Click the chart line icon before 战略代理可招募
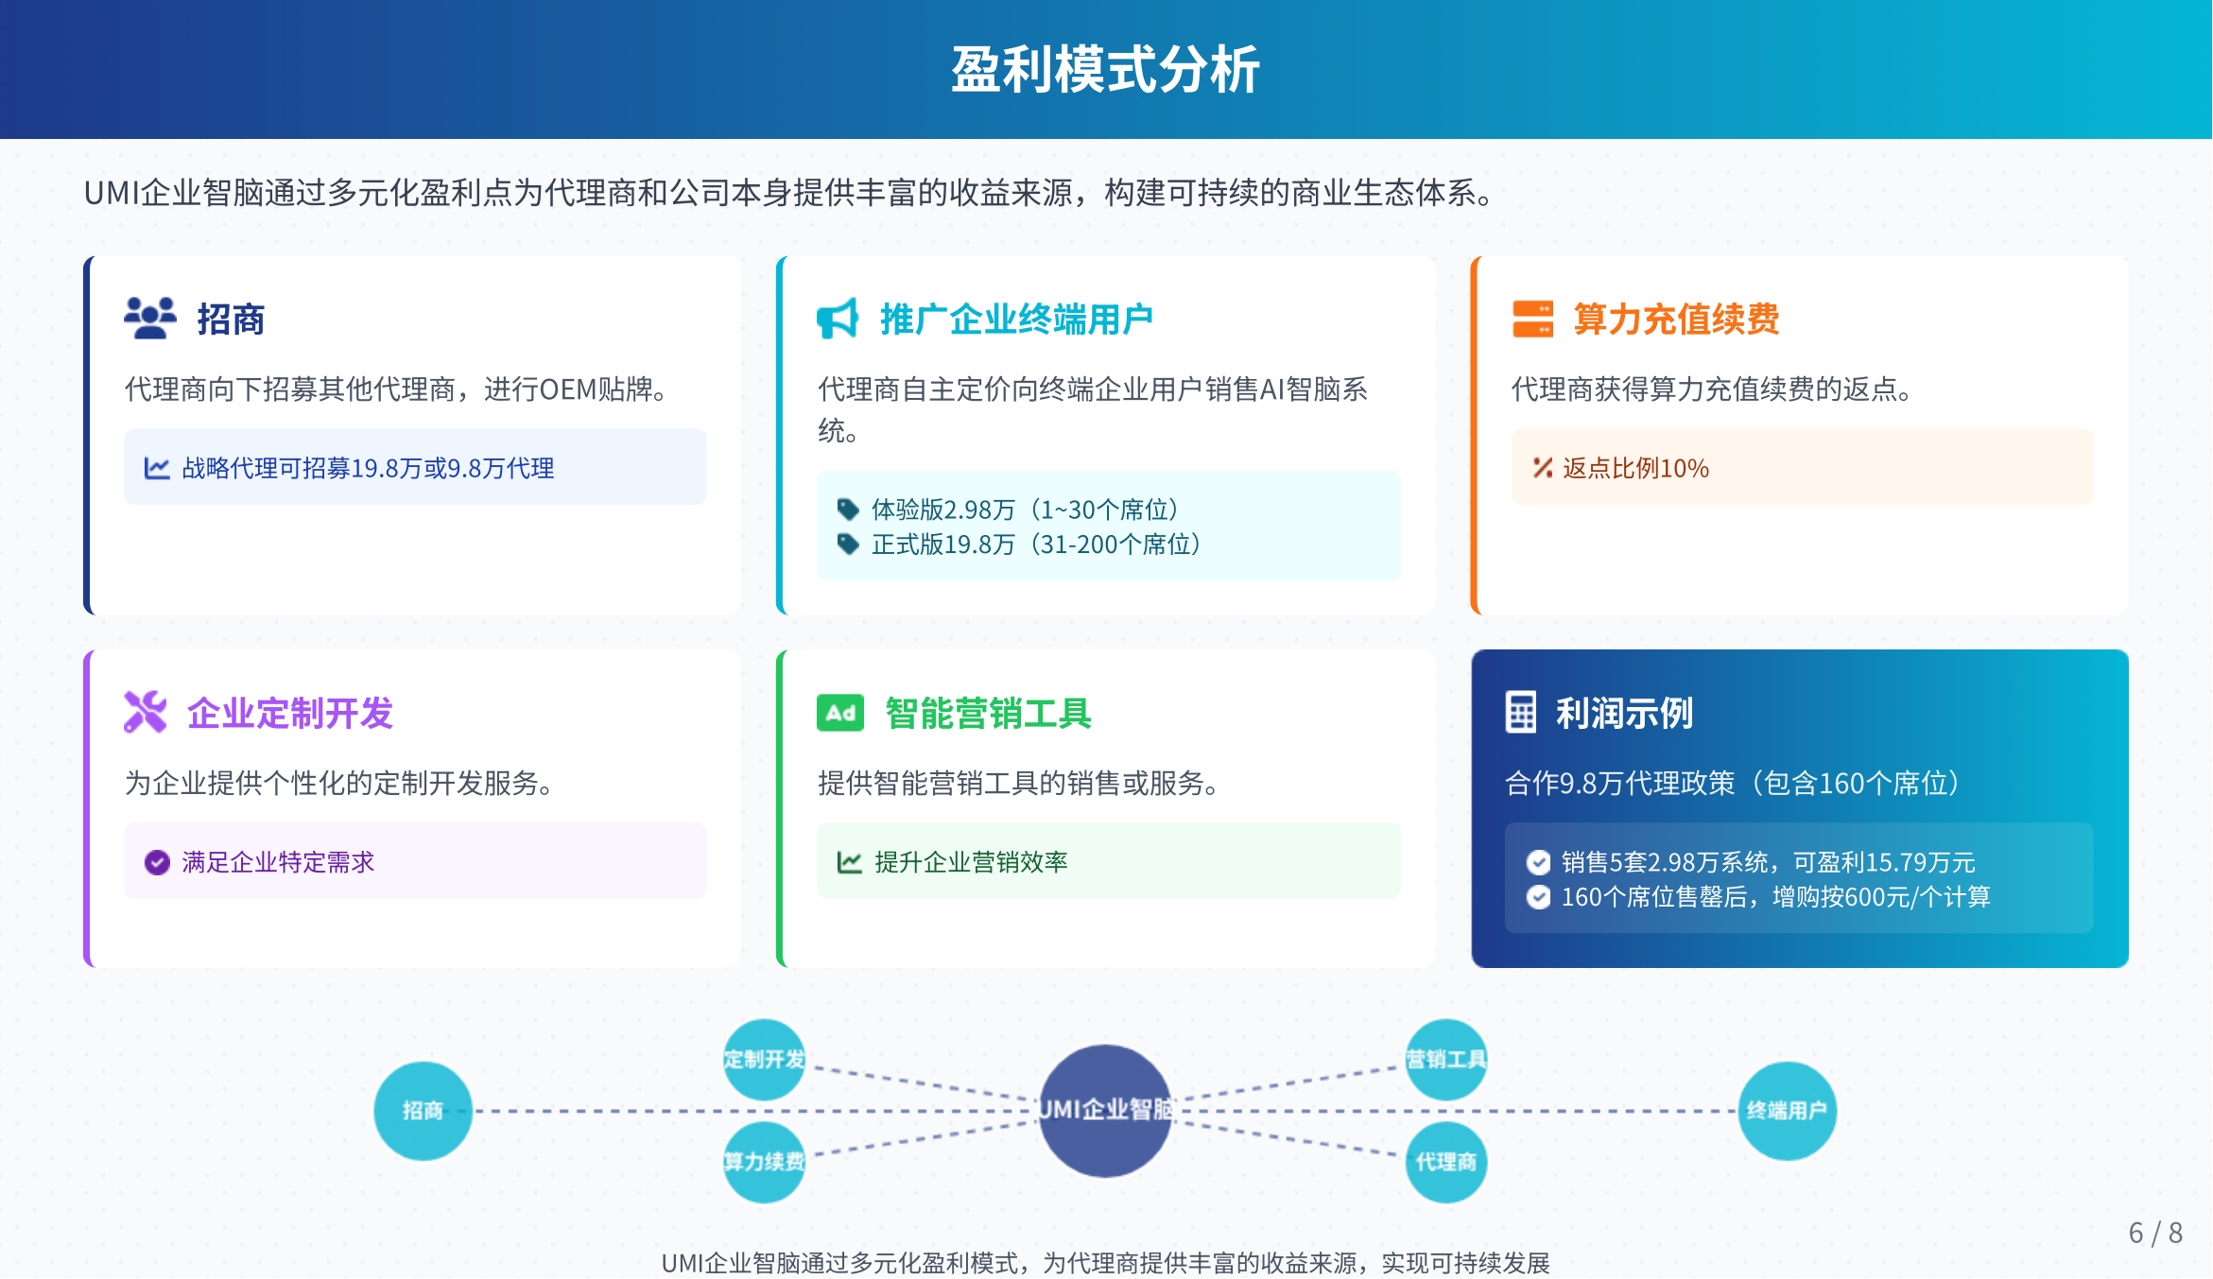This screenshot has height=1279, width=2213. pos(157,468)
